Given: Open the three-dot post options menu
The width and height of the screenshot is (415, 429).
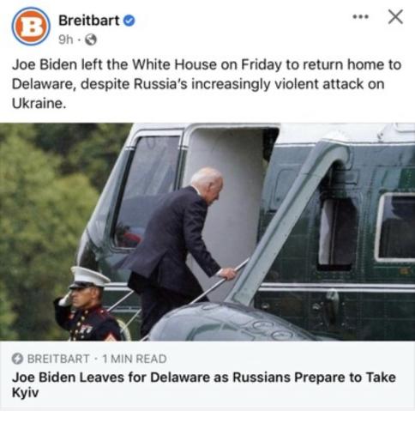Looking at the screenshot, I should 360,17.
